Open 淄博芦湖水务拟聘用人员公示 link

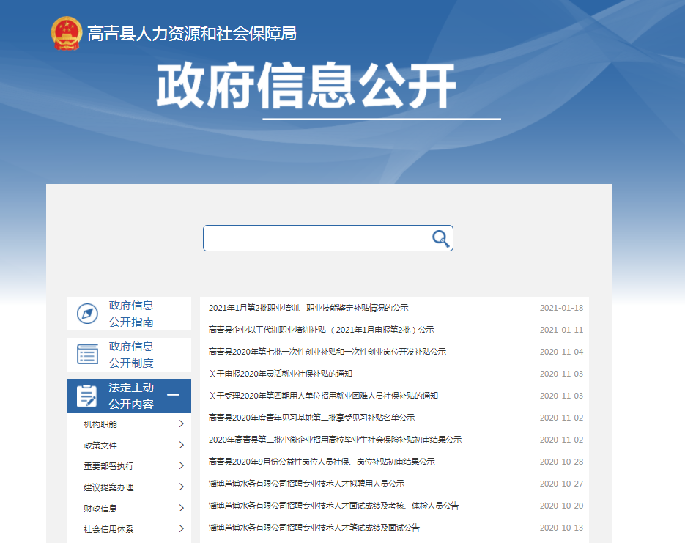click(x=306, y=484)
